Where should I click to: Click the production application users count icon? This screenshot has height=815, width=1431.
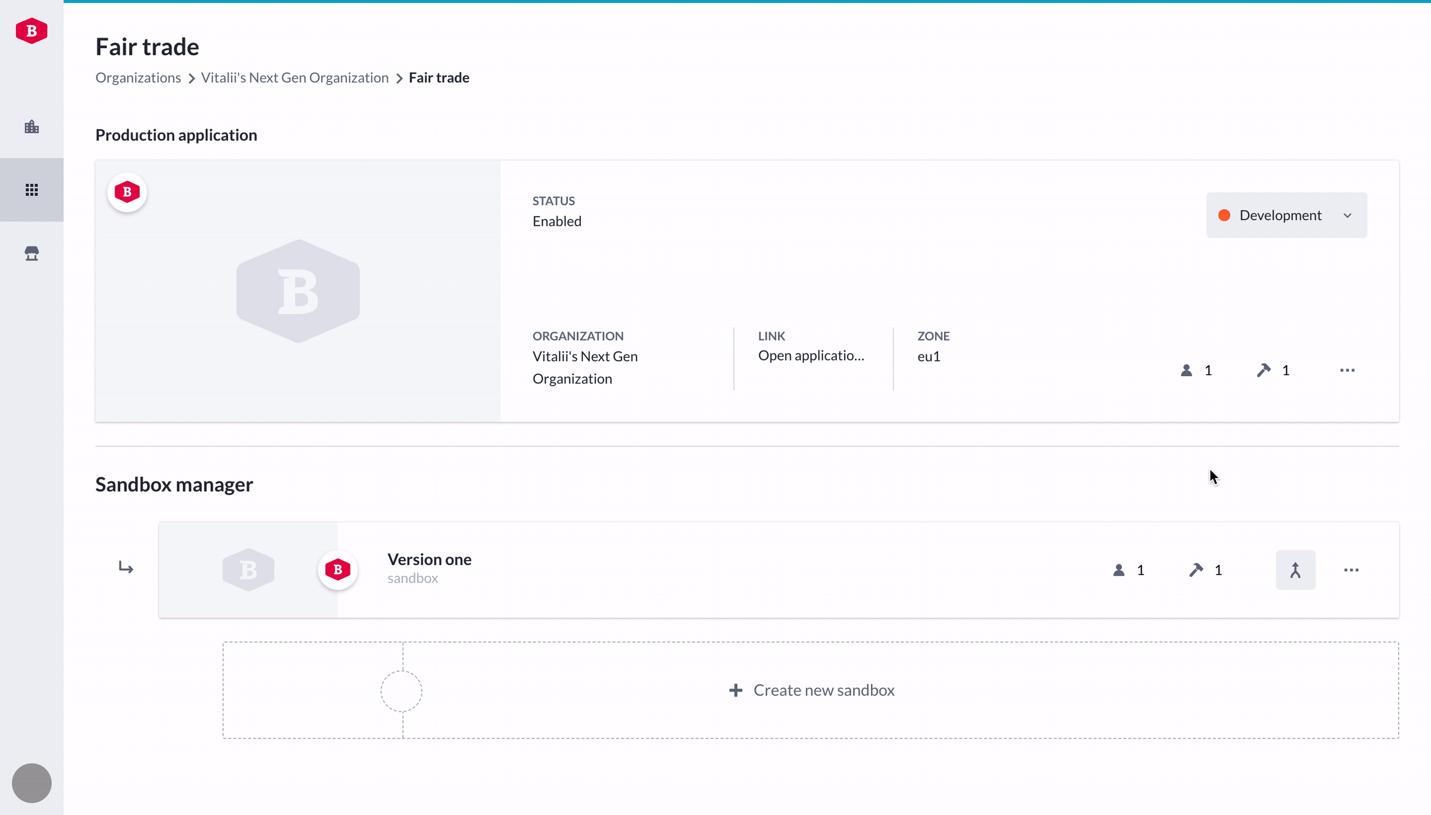(x=1186, y=370)
